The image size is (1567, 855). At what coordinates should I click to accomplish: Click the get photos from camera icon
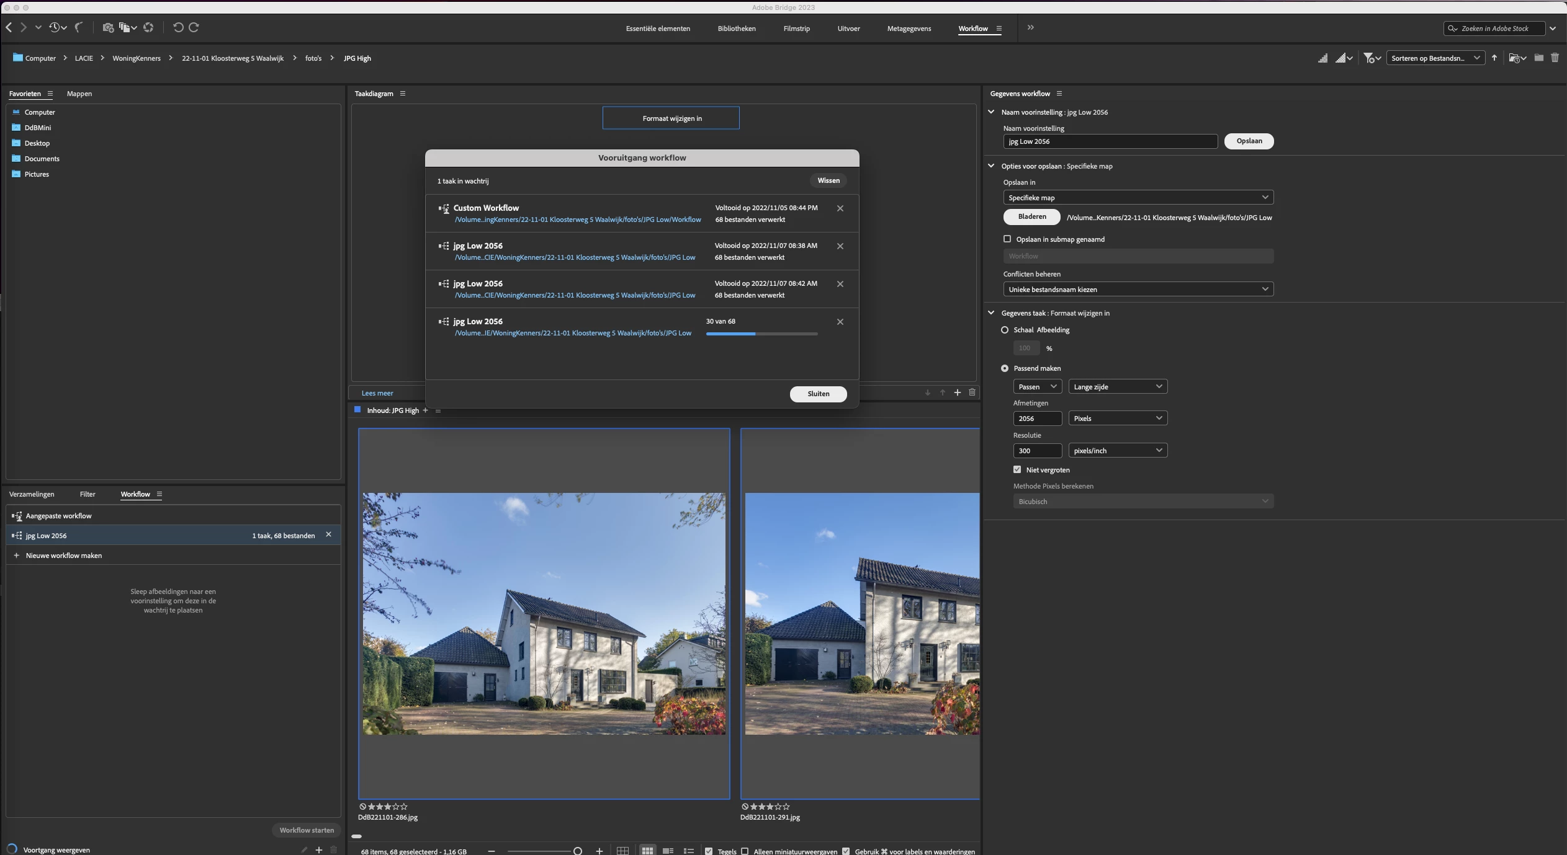108,27
